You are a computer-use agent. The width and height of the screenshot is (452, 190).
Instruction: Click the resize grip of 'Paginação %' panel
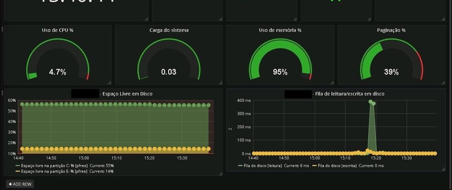coord(443,83)
